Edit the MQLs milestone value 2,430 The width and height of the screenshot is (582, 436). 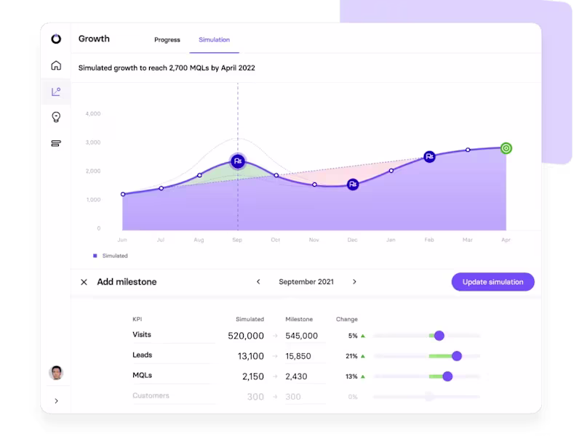(x=296, y=376)
